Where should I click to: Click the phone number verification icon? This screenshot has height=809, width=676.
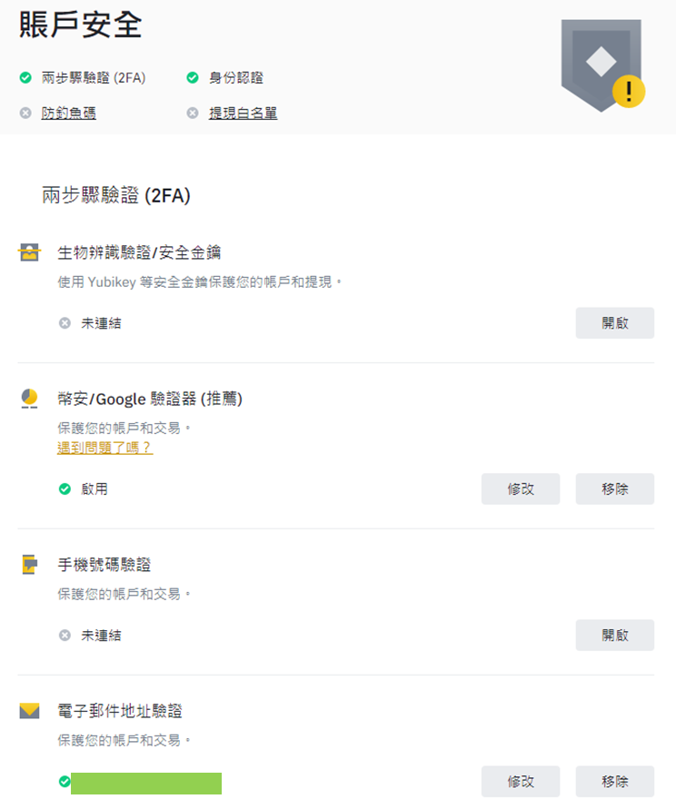click(x=29, y=565)
